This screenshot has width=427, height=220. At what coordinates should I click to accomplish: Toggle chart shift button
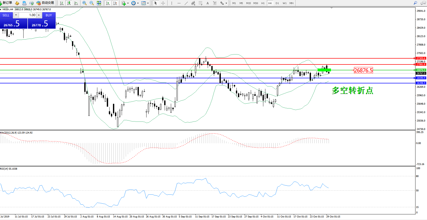(115, 3)
